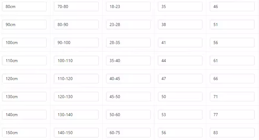Focus the field with value 18-23

[x=128, y=6]
